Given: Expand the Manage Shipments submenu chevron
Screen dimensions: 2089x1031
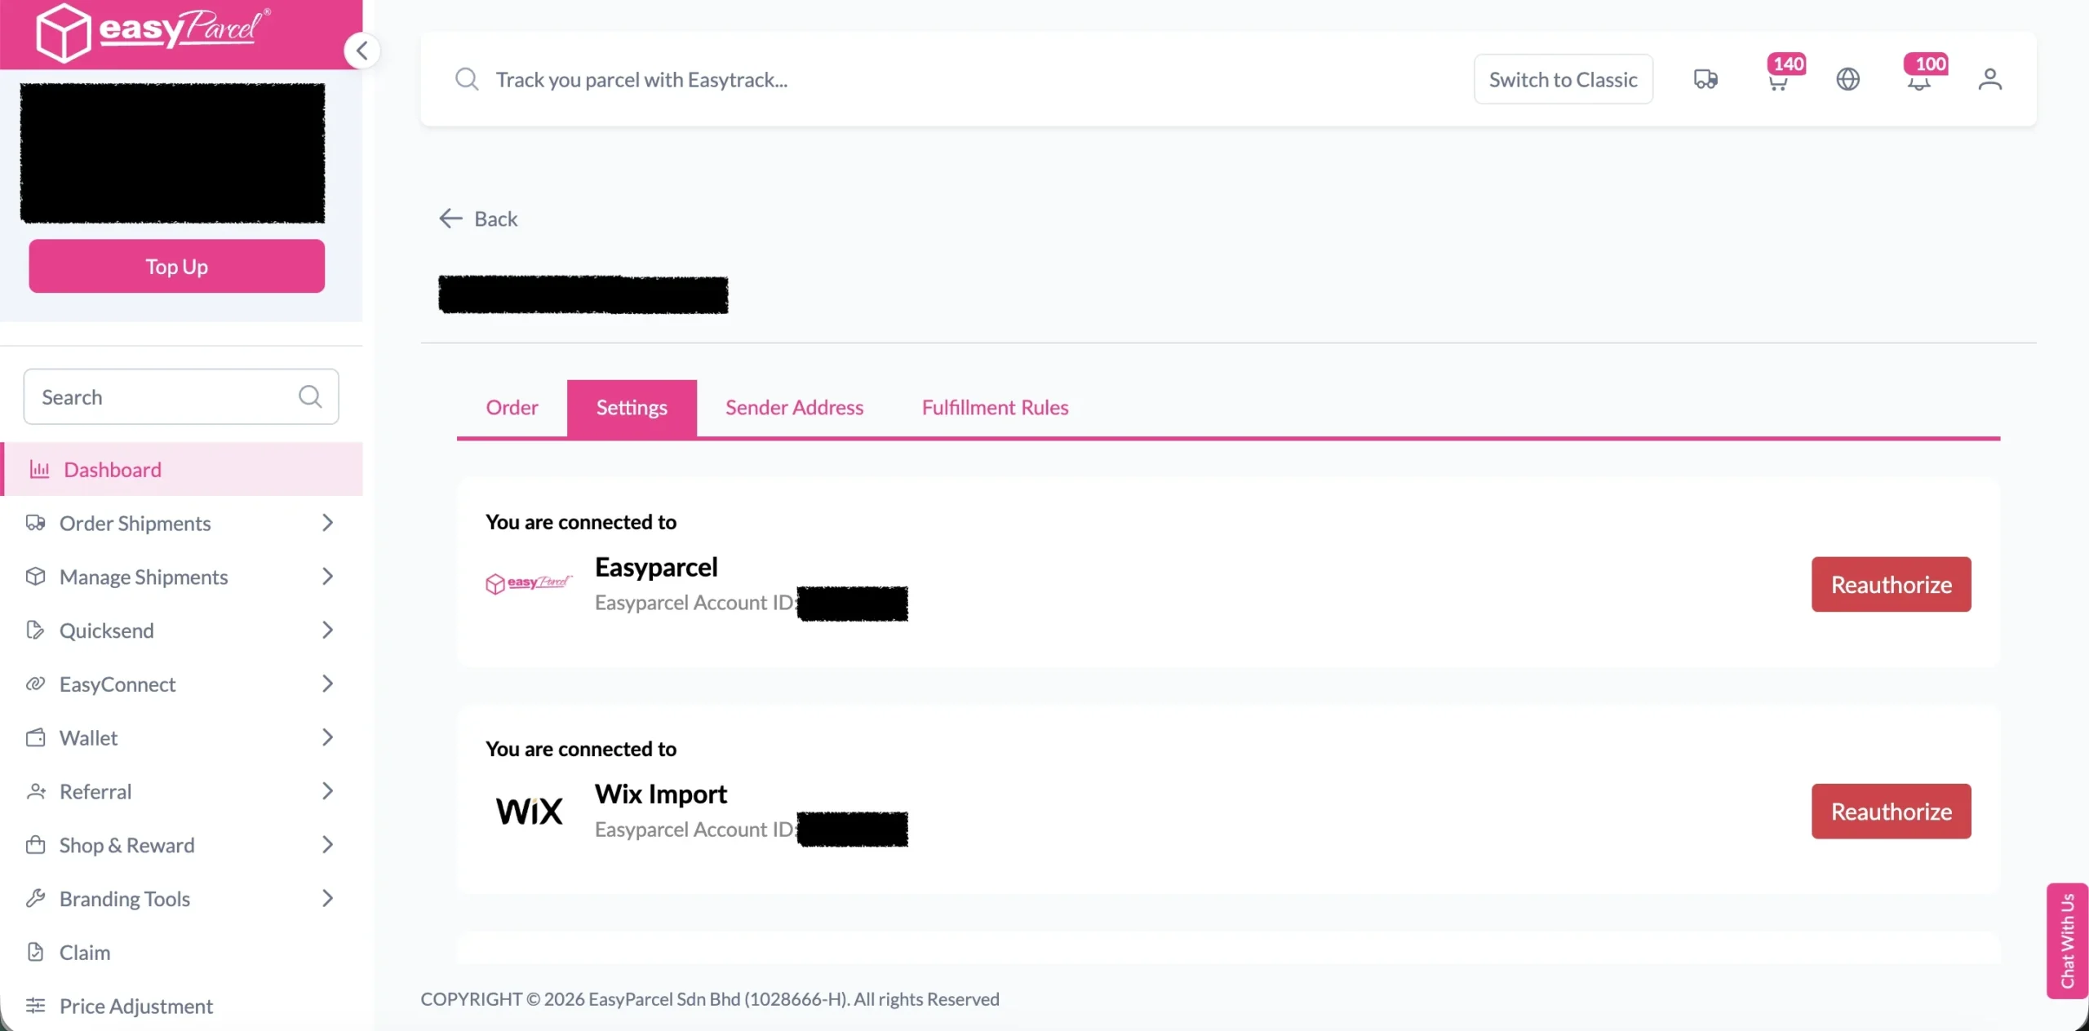Looking at the screenshot, I should point(327,577).
